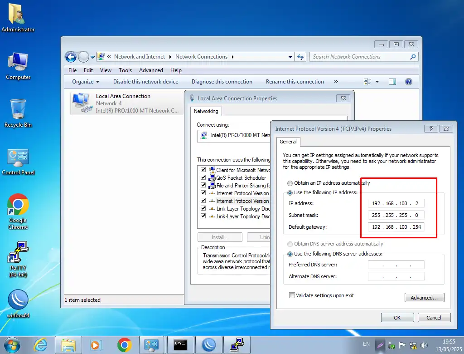Click the Advanced... button
The image size is (464, 354).
click(424, 298)
